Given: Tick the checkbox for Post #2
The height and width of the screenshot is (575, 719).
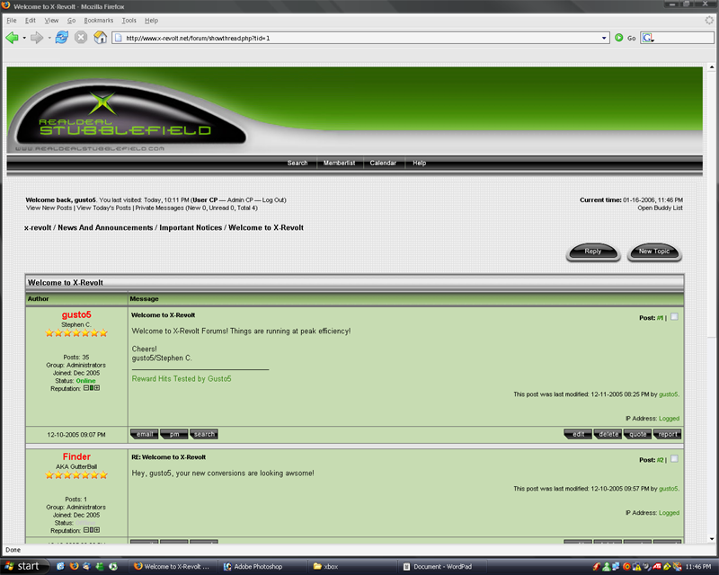Looking at the screenshot, I should 674,459.
